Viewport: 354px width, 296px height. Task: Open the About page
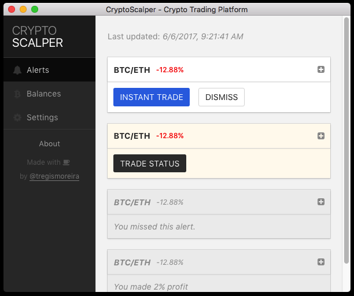pos(49,144)
